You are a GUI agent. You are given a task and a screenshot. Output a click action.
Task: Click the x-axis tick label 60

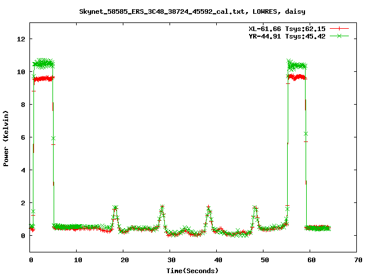pyautogui.click(x=311, y=260)
